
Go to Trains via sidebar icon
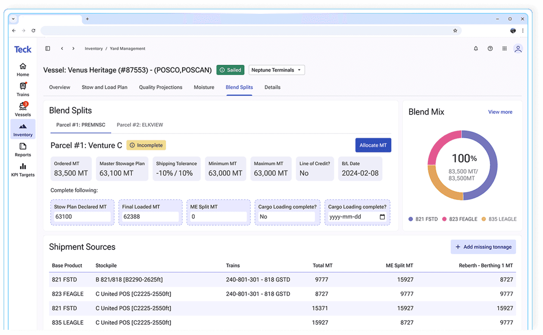(x=23, y=89)
